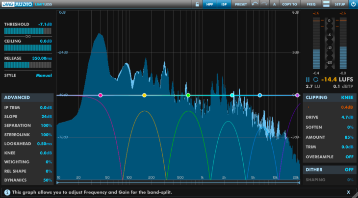Click the LOOKAHEAD 0.50ms value
This screenshot has width=358, height=198.
(45, 144)
